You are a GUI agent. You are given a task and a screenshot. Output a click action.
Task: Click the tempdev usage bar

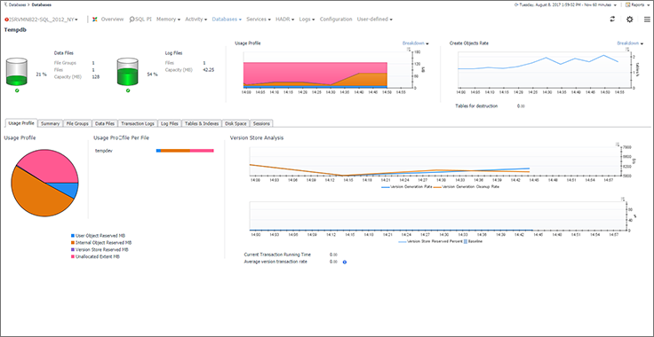[185, 151]
